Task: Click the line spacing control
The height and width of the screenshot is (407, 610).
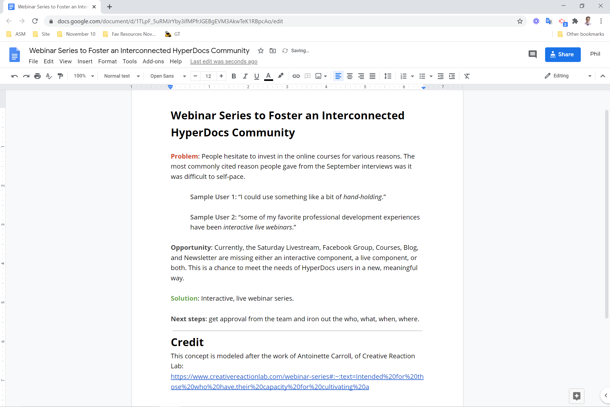Action: click(388, 76)
